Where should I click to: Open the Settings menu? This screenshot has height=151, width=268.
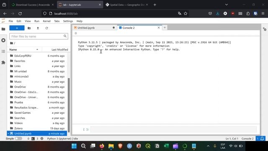[68, 21]
